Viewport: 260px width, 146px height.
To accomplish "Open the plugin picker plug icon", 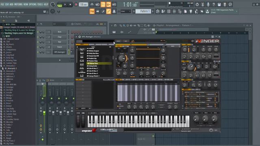I will point(191,11).
